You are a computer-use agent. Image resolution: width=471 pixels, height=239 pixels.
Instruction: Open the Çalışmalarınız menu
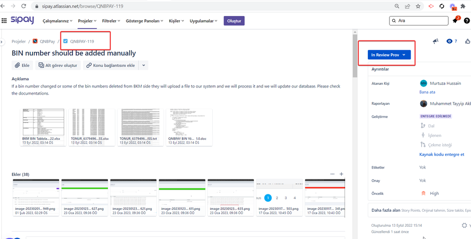tap(58, 21)
